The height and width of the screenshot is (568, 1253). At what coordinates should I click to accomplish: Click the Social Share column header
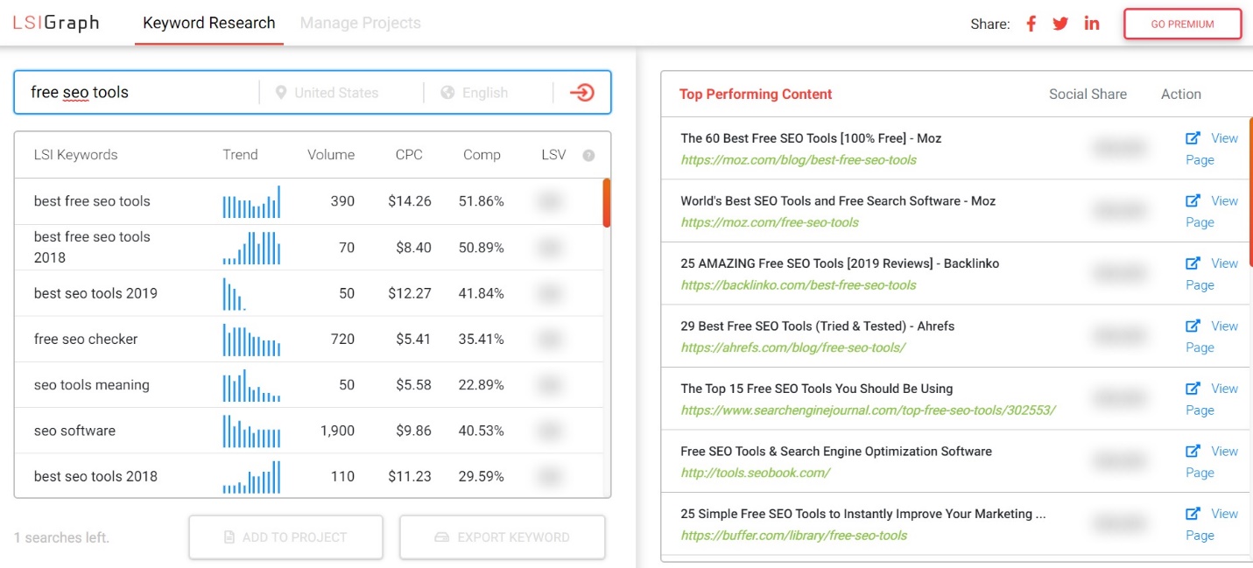pyautogui.click(x=1088, y=95)
